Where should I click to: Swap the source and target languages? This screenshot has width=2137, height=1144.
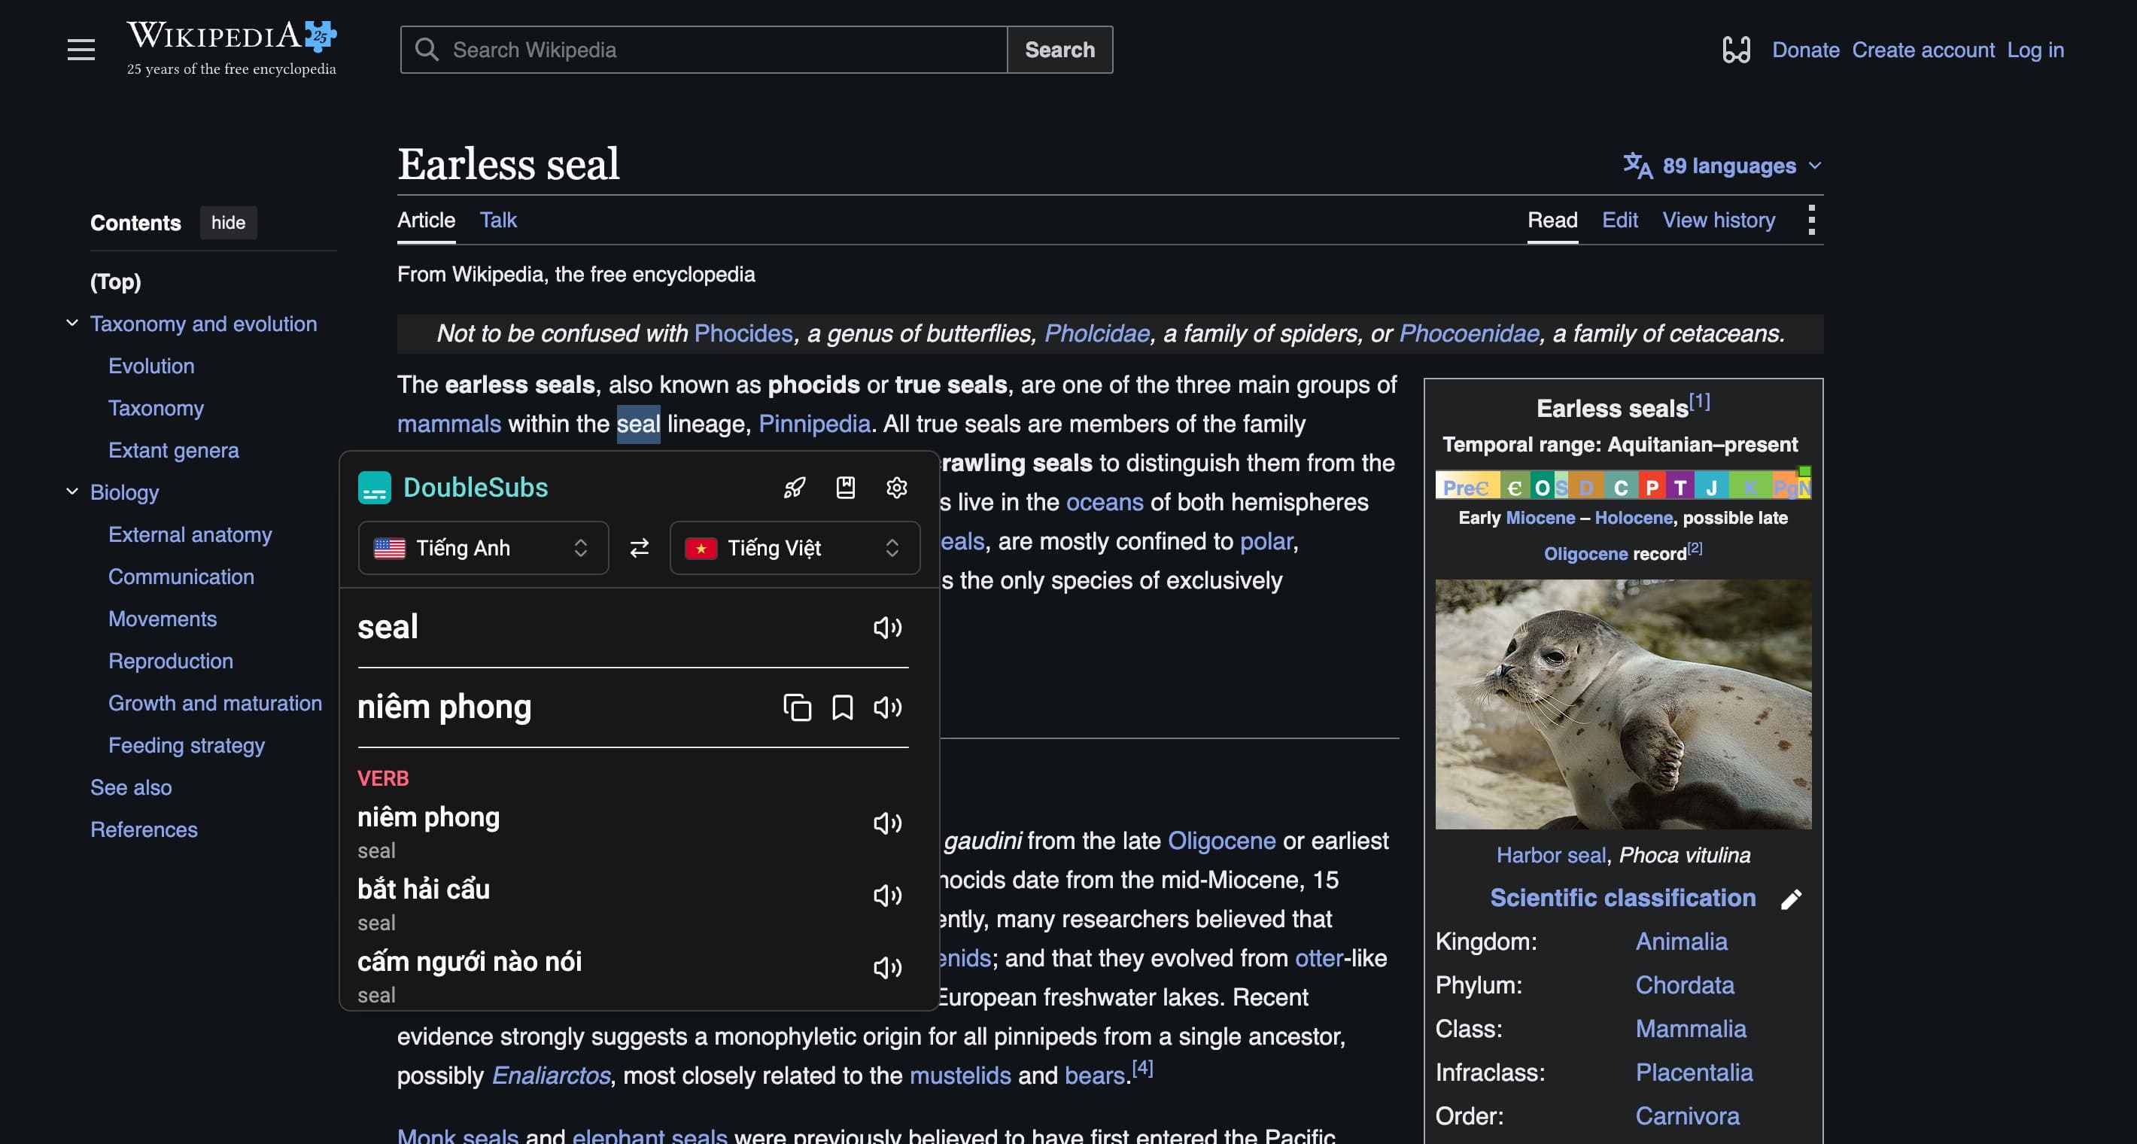[639, 549]
